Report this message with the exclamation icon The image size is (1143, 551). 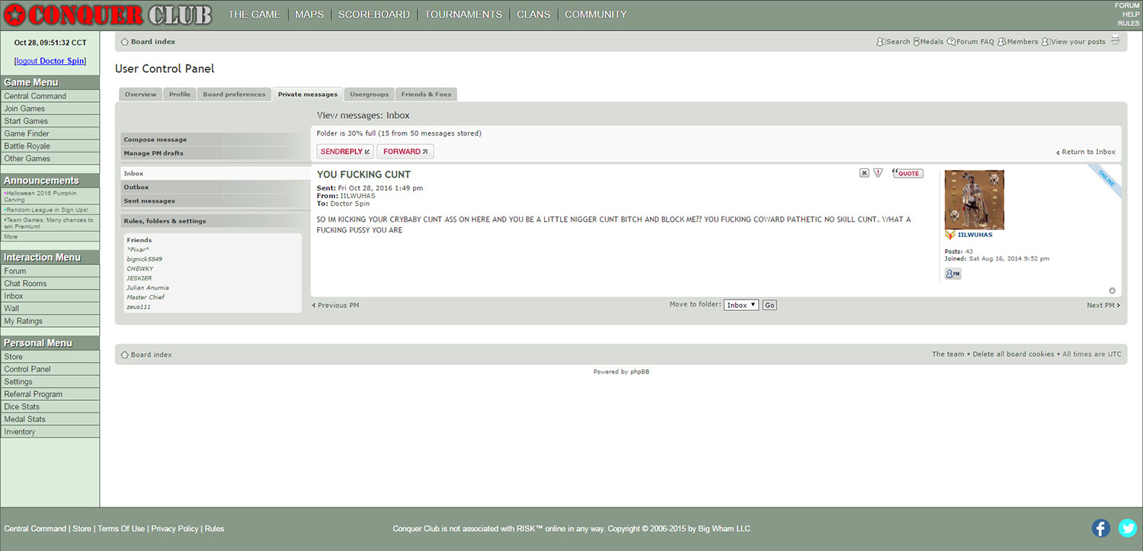pos(878,173)
